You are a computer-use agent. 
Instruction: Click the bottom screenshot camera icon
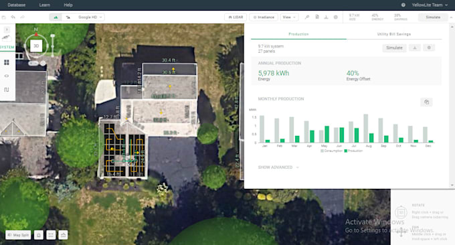[x=64, y=235]
